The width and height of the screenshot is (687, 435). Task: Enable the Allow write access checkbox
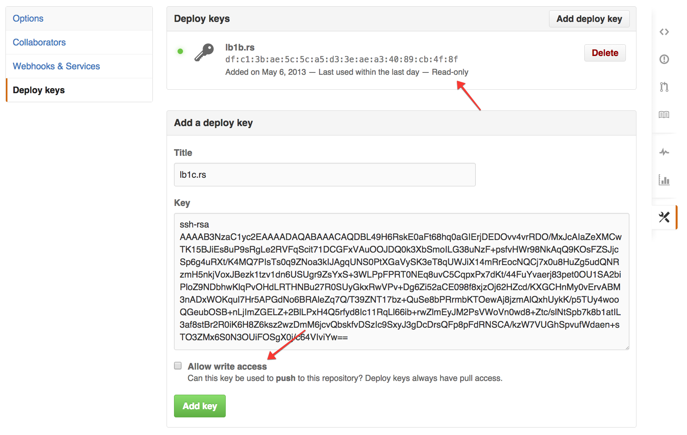point(178,366)
